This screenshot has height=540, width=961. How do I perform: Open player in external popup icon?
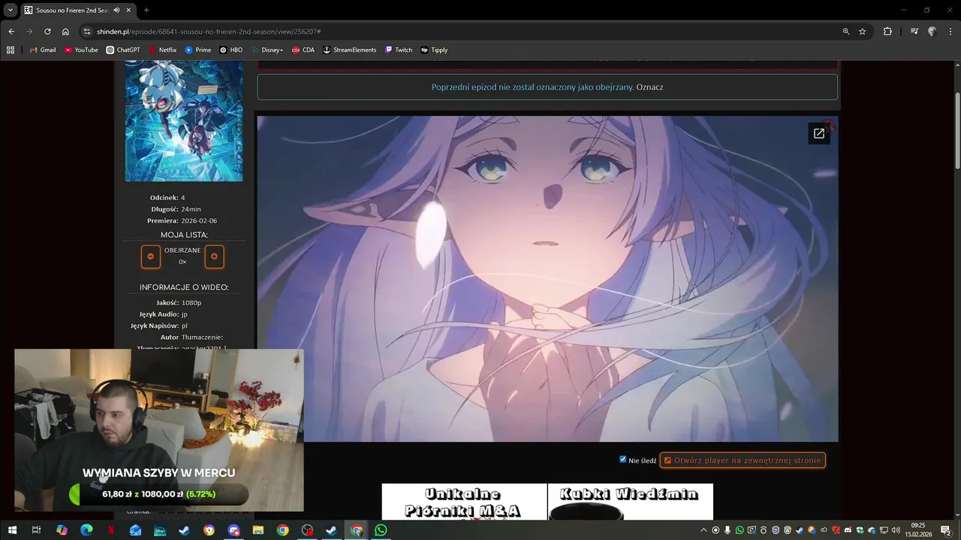(819, 133)
